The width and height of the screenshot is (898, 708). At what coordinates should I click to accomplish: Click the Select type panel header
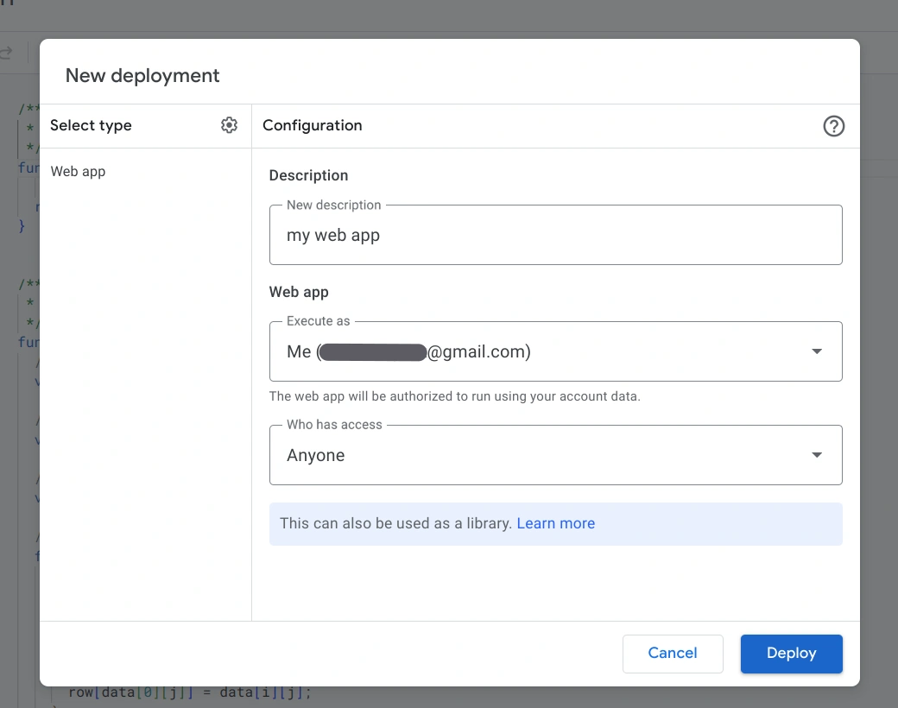pyautogui.click(x=91, y=125)
